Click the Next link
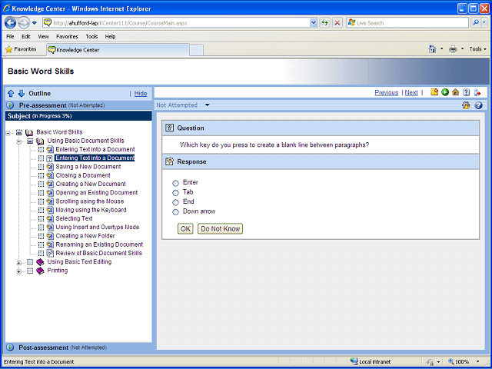 (411, 92)
